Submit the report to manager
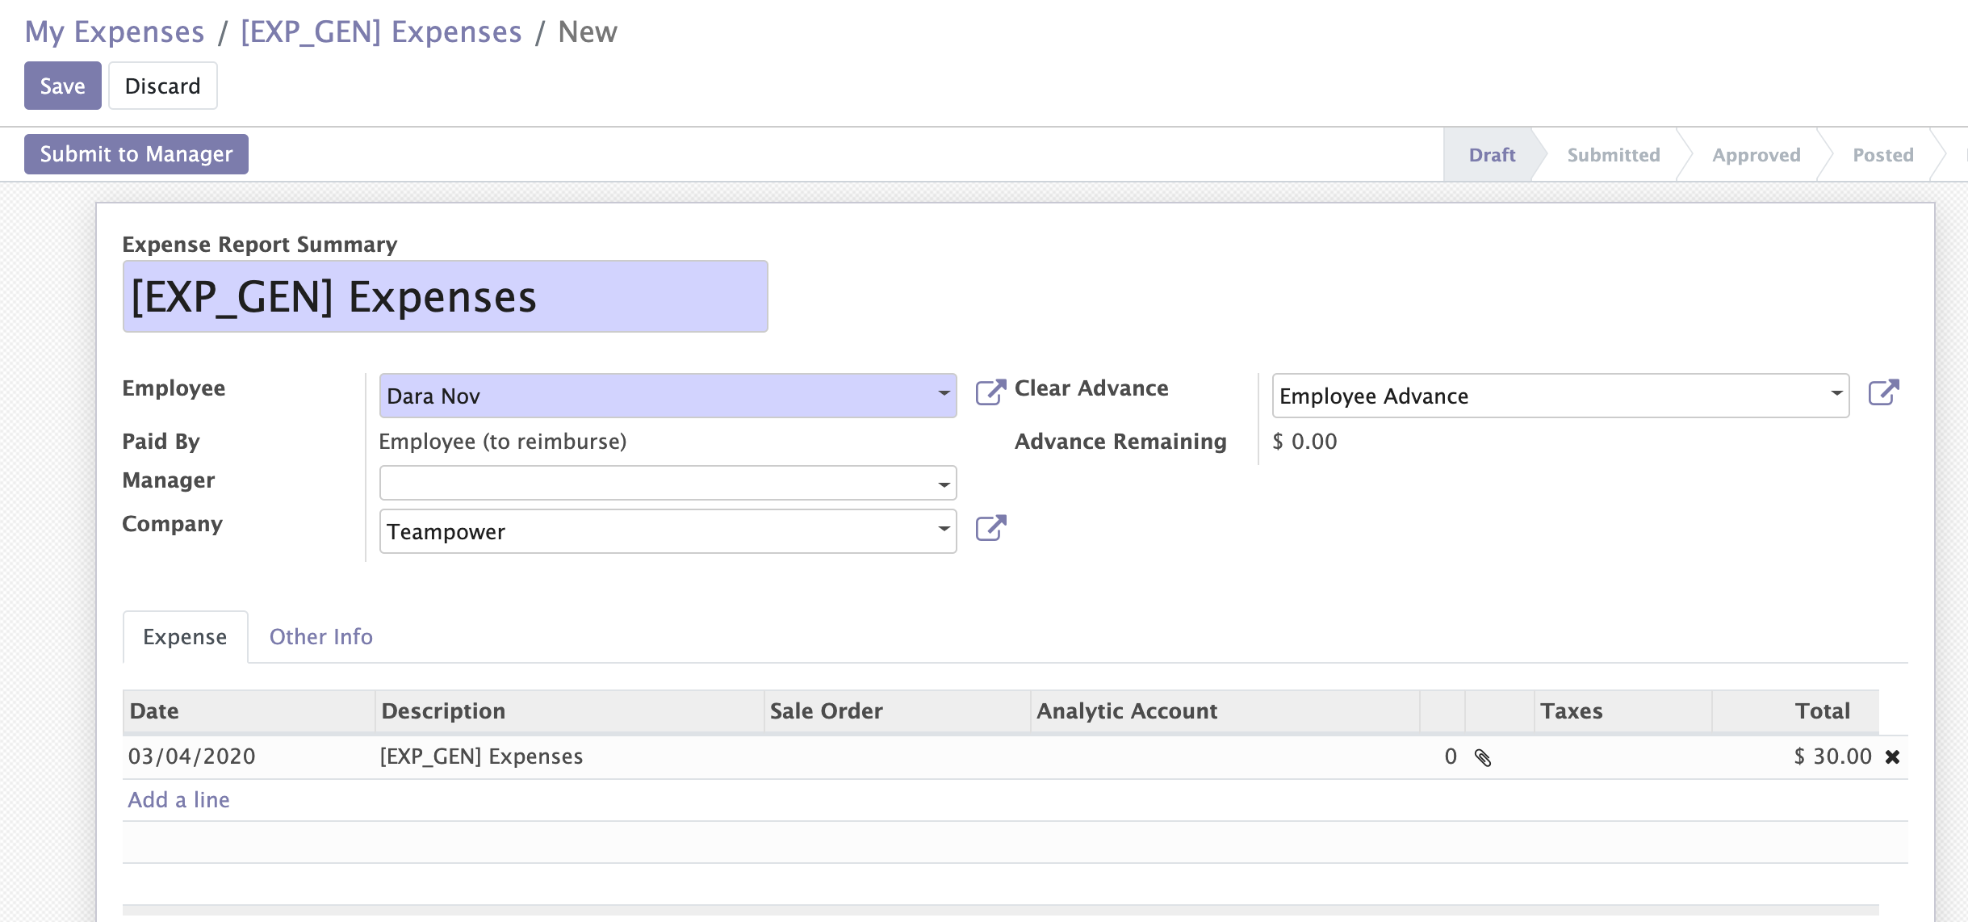 point(136,153)
